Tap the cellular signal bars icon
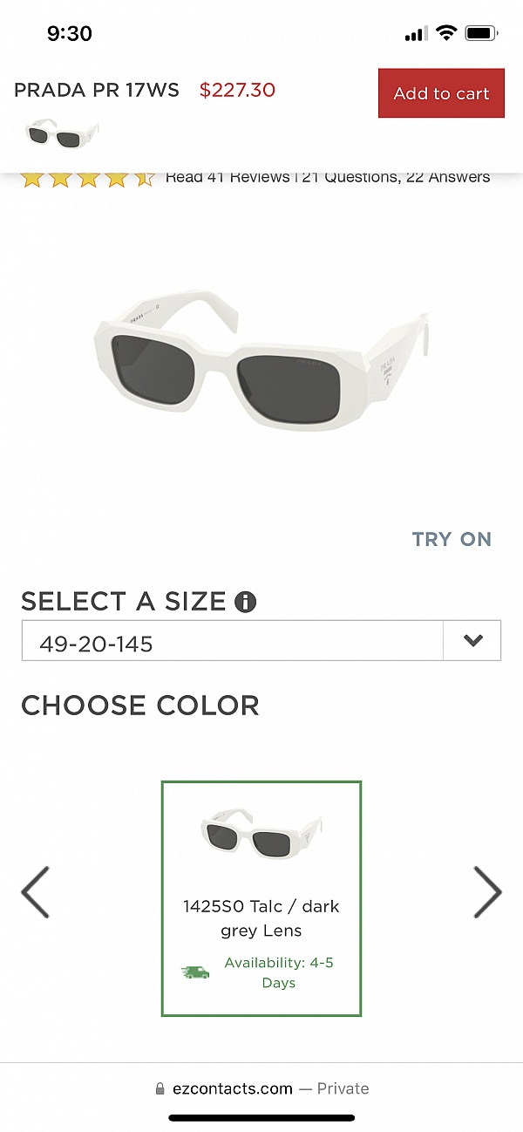This screenshot has height=1132, width=523. coord(416,34)
